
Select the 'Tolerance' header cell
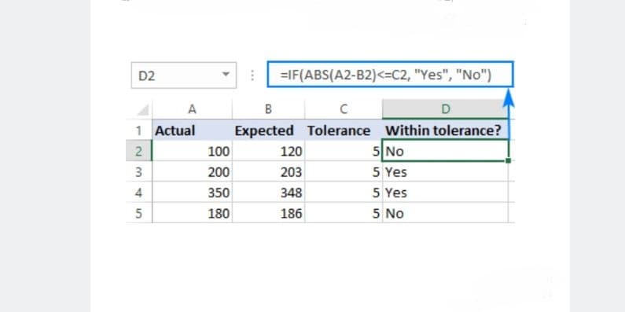point(344,130)
